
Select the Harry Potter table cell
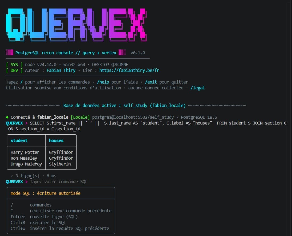[x=25, y=152]
